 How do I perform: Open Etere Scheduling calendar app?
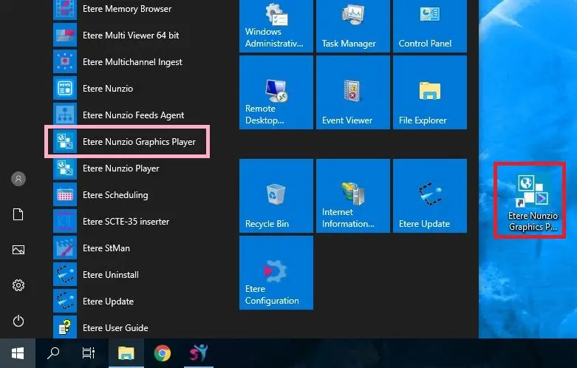point(115,195)
